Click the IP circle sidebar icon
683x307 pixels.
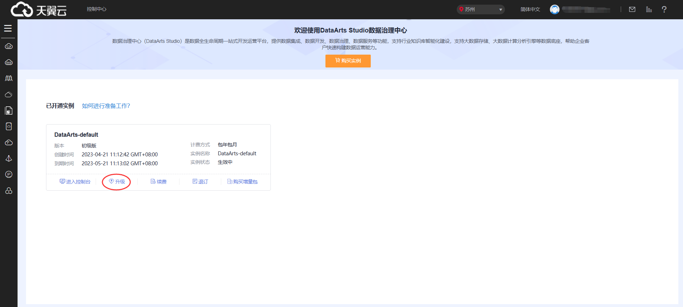(x=9, y=174)
